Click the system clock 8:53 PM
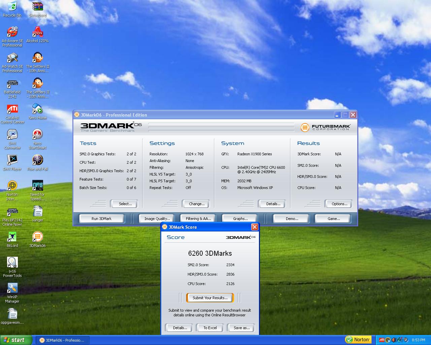This screenshot has width=431, height=345. click(x=418, y=340)
